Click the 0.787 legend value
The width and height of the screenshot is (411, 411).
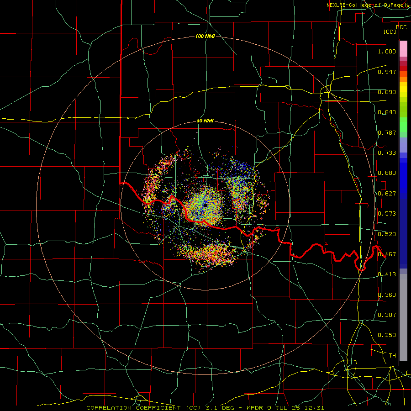click(387, 132)
